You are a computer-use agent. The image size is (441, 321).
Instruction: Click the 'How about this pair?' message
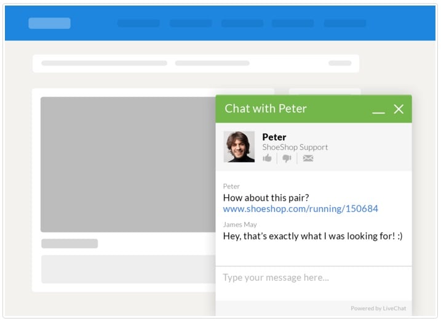pyautogui.click(x=266, y=198)
